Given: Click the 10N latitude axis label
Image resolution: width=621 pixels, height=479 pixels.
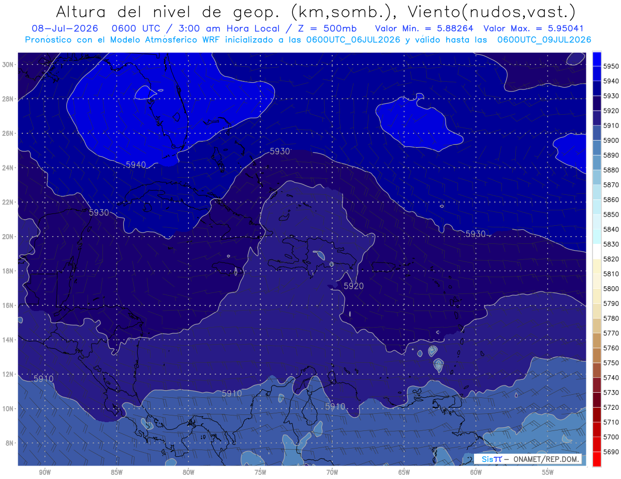Looking at the screenshot, I should click(8, 409).
